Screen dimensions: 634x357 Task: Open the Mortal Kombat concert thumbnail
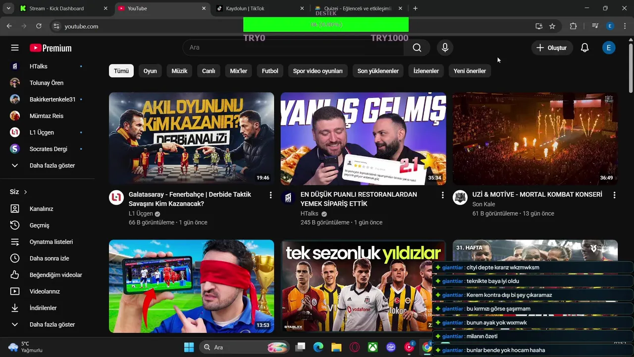click(x=535, y=138)
